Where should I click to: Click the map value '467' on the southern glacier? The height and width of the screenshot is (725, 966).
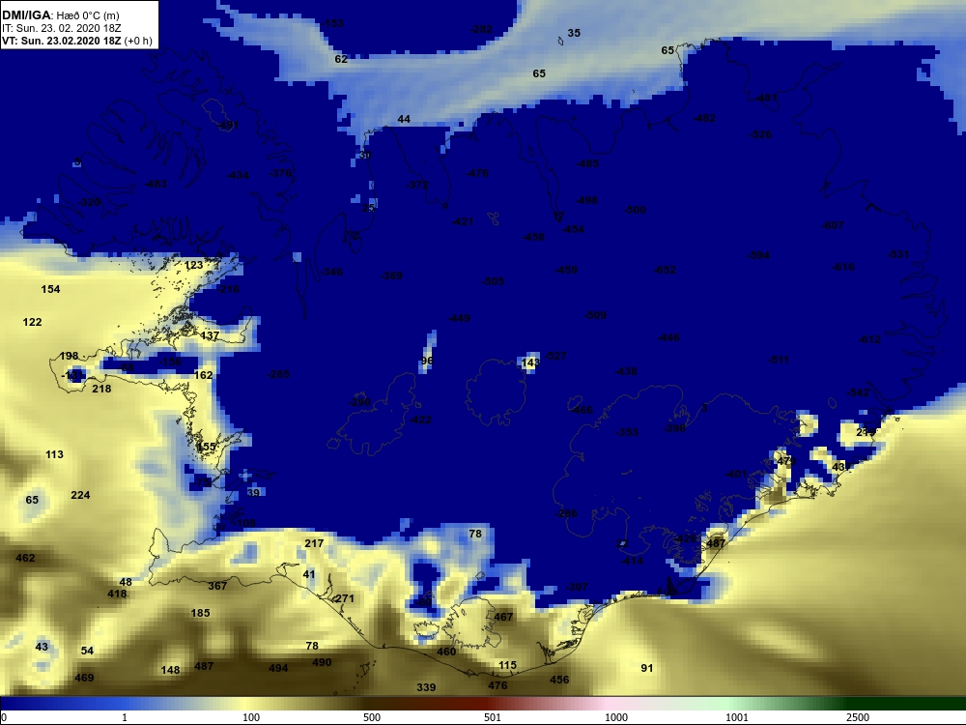[503, 617]
